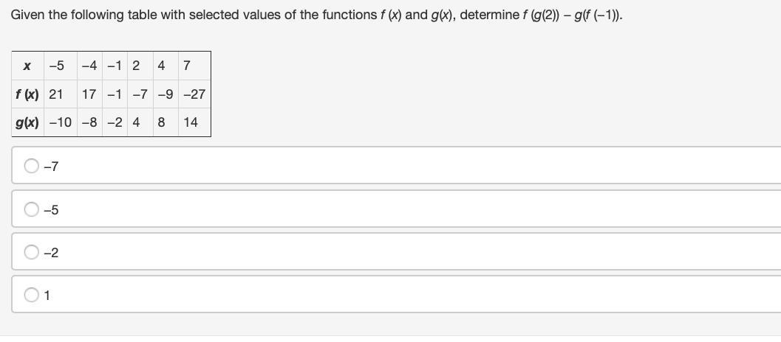Click the f(x) row label
This screenshot has height=342, width=781.
click(27, 94)
